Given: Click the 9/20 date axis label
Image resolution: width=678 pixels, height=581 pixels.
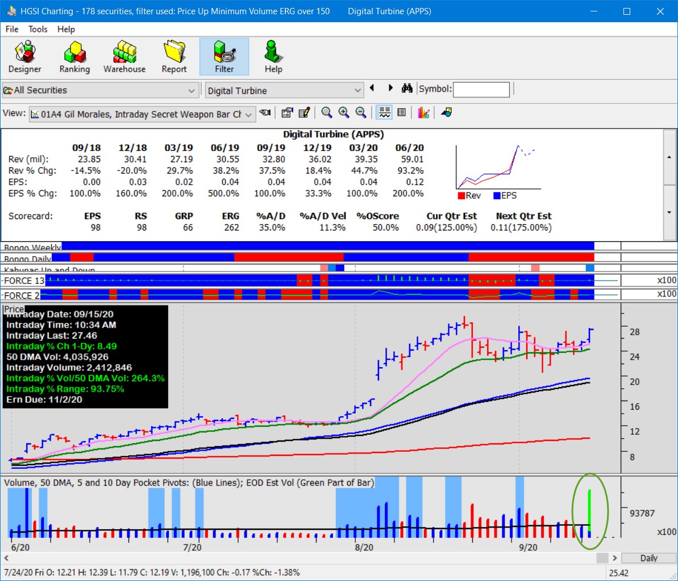Looking at the screenshot, I should [528, 547].
